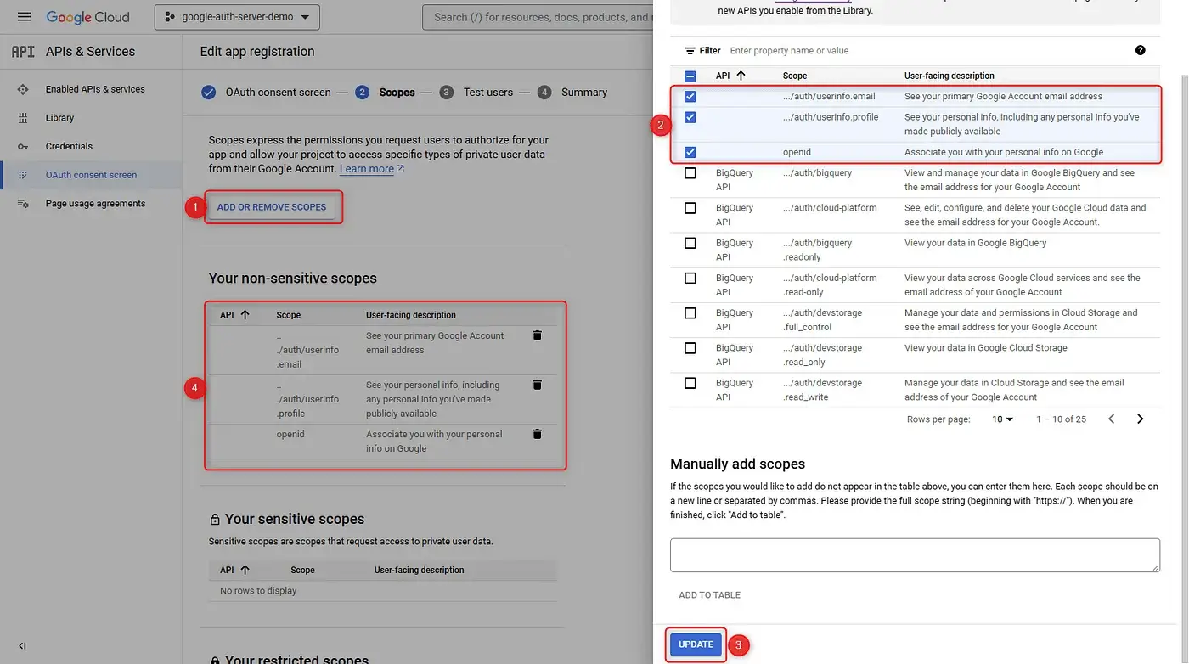Click the Page usage agreements icon
Image resolution: width=1189 pixels, height=664 pixels.
pos(23,204)
